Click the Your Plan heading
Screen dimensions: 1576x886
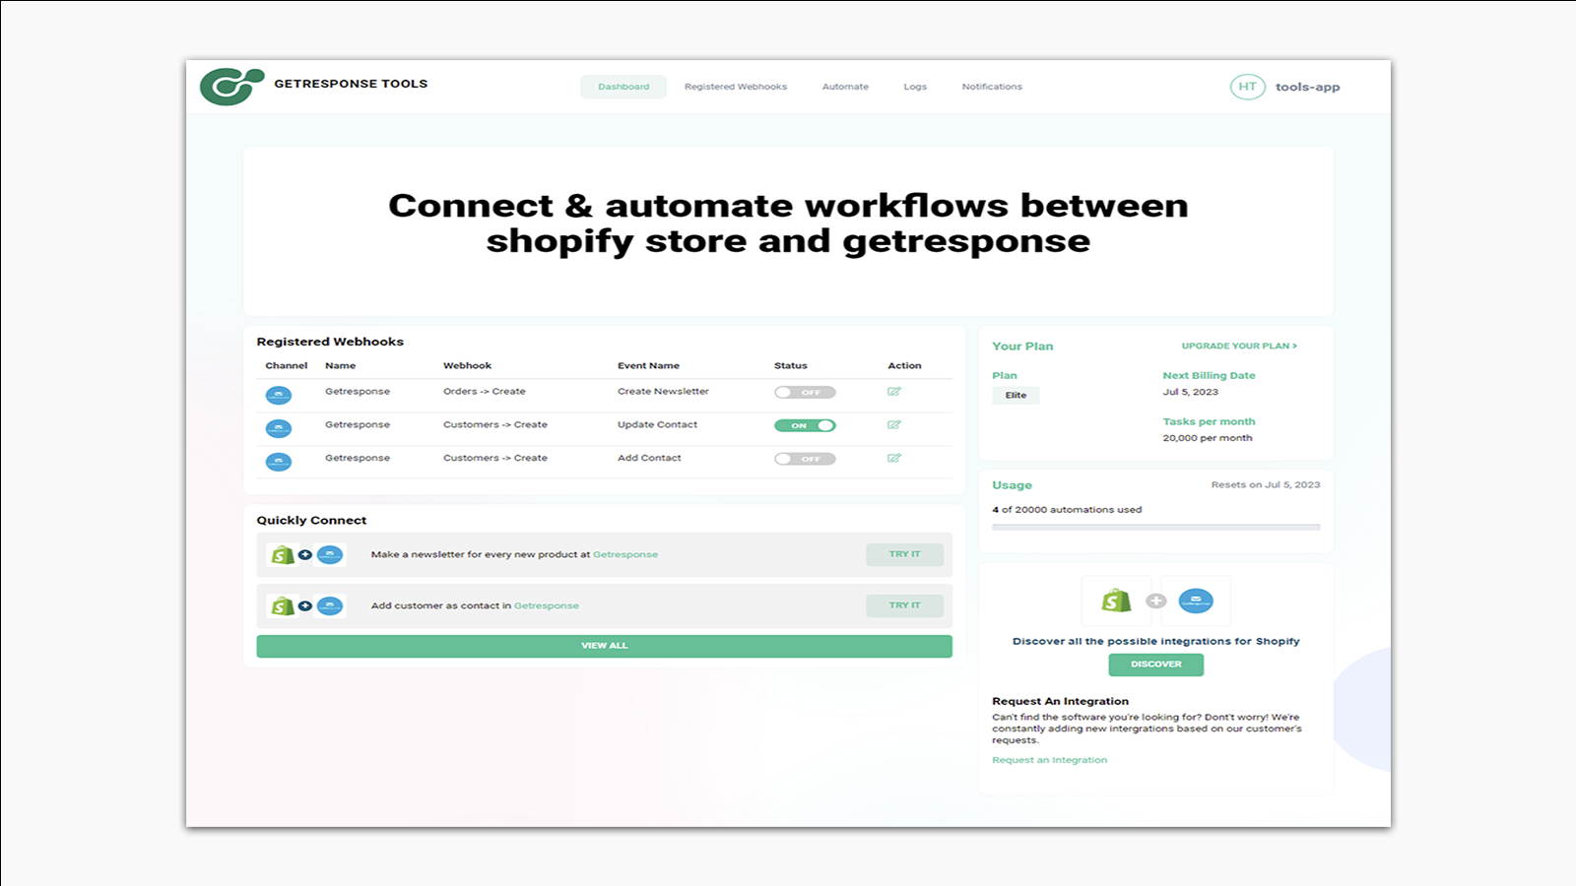coord(1022,347)
